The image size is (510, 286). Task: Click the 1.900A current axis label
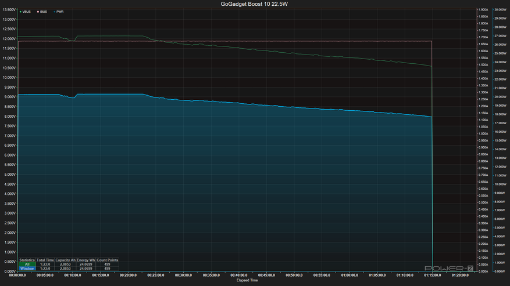[x=483, y=10]
